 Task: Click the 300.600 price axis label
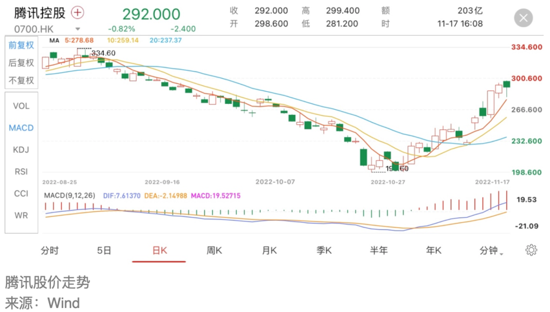point(527,78)
